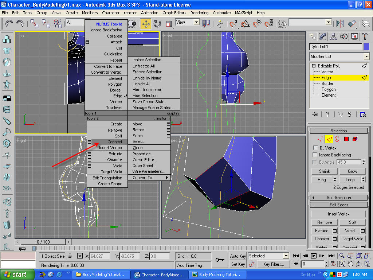Viewport: 373px width, 280px height.
Task: Toggle the Percent Snap icon
Action: [x=257, y=24]
